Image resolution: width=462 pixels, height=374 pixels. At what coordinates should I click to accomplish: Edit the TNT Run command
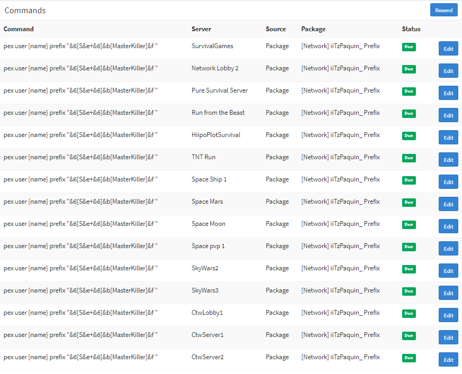pyautogui.click(x=448, y=160)
